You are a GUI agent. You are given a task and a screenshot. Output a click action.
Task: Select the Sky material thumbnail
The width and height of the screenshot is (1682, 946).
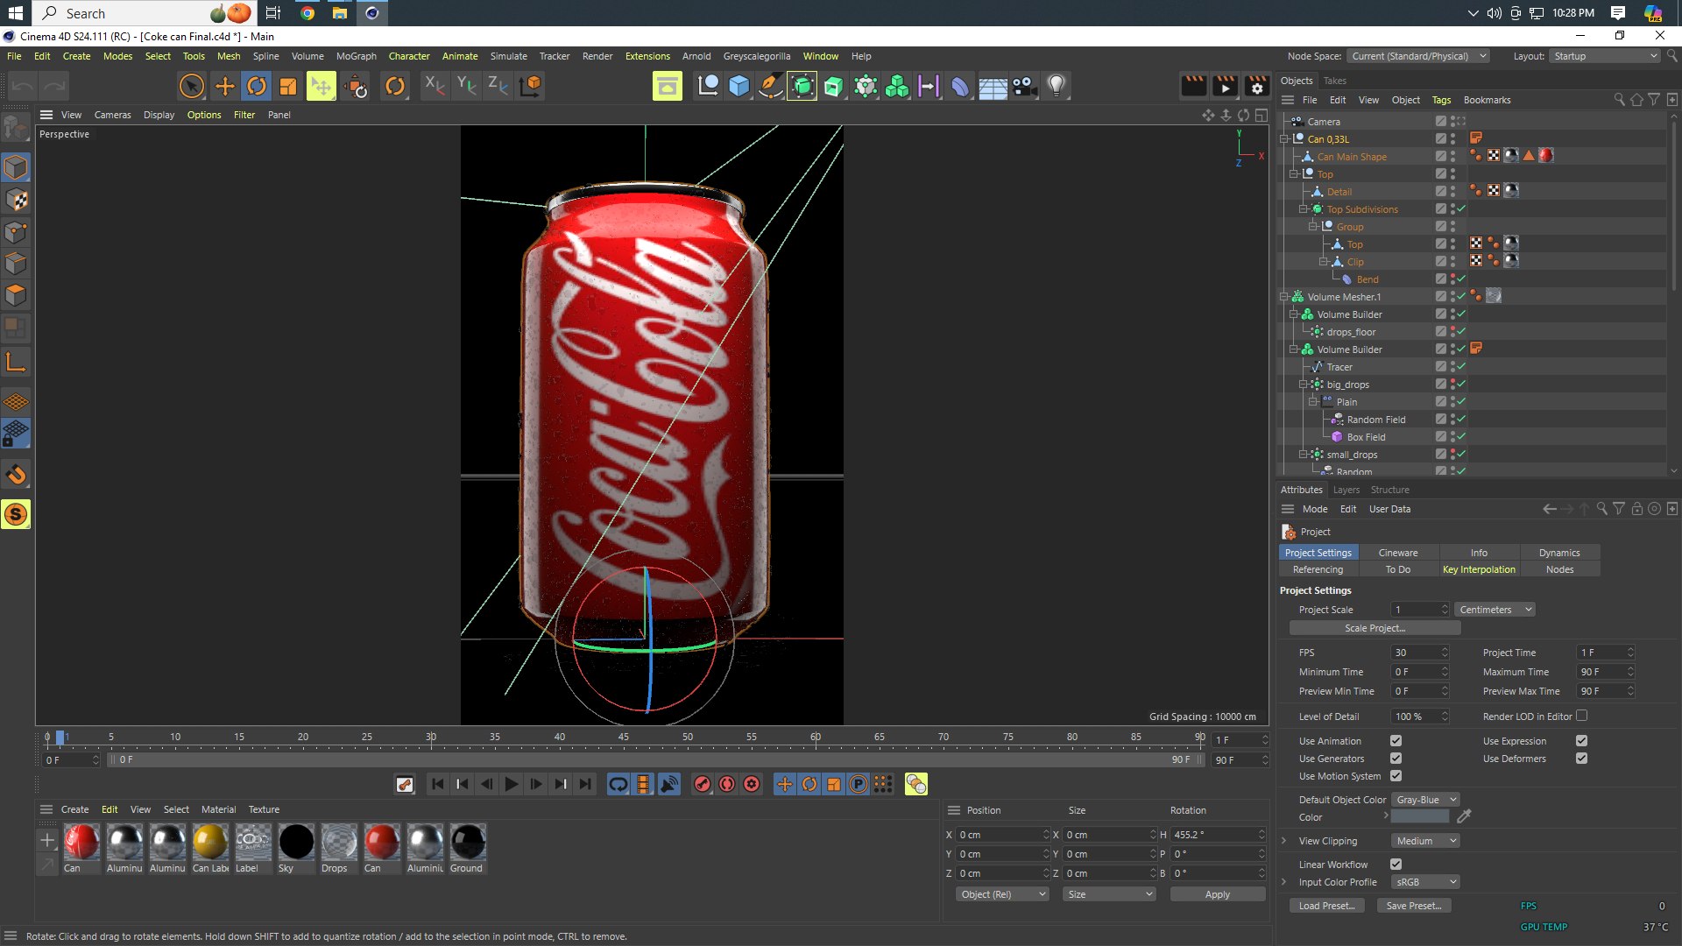pyautogui.click(x=296, y=842)
